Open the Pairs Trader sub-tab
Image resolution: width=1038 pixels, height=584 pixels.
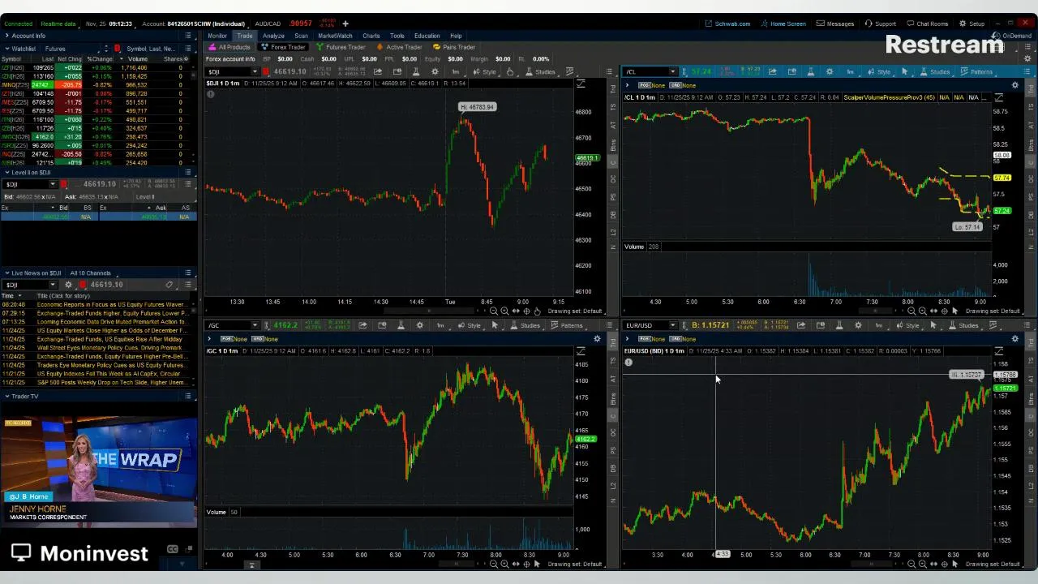pos(454,47)
